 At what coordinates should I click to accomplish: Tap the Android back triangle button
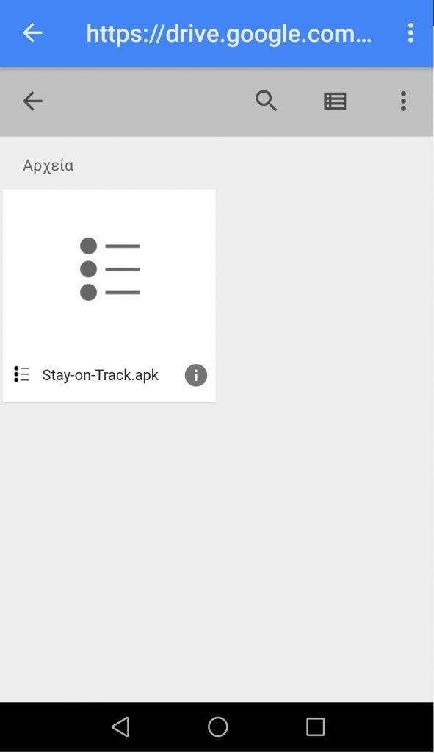[x=120, y=727]
